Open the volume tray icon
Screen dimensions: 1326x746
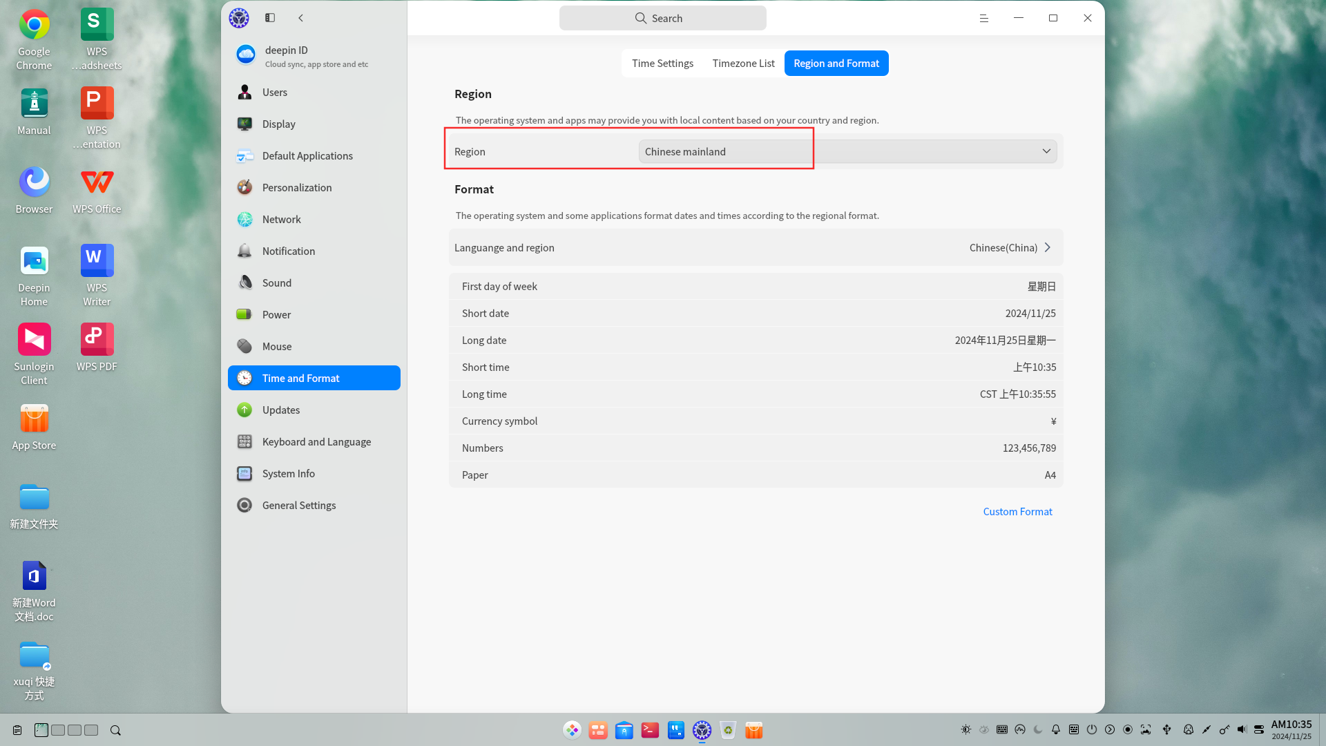click(x=1242, y=729)
